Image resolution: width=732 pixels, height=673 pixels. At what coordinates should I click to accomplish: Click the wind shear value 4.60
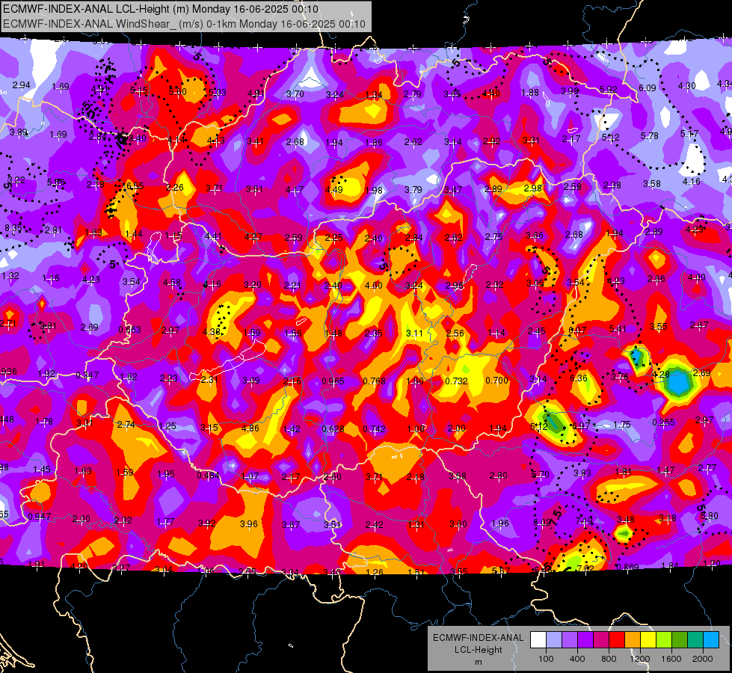tap(374, 286)
